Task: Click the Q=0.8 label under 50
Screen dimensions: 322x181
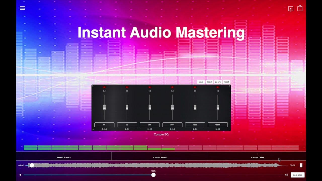Action: click(x=104, y=129)
